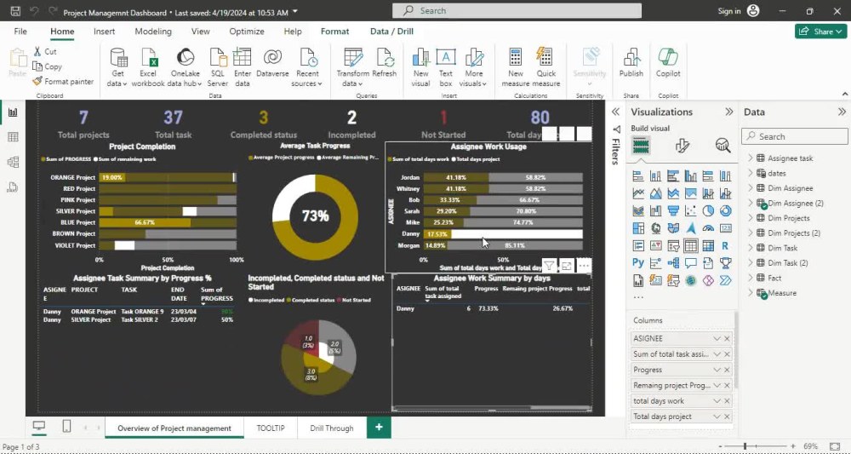This screenshot has width=851, height=454.
Task: Open Copilot from the ribbon
Action: [x=668, y=58]
